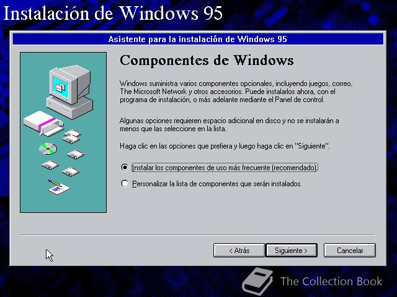Click The Collection Book logo icon
Screen dimensions: 397x297
[x=257, y=281]
